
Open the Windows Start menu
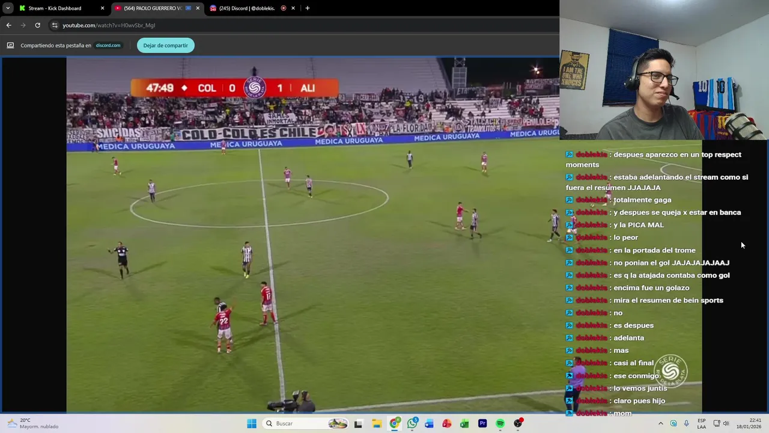(x=252, y=423)
